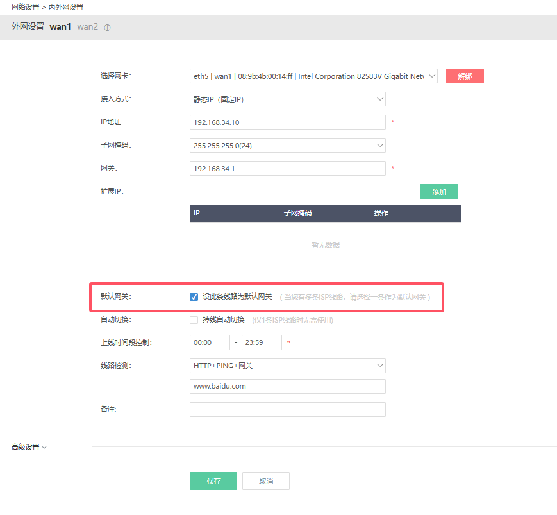557x515 pixels.
Task: Click the 23:59 end time field
Action: click(262, 342)
